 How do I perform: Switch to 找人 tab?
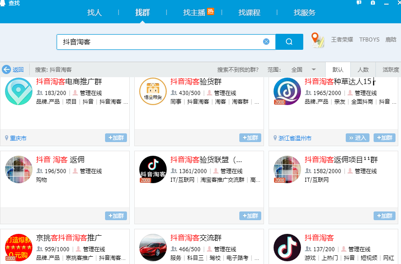pos(95,12)
